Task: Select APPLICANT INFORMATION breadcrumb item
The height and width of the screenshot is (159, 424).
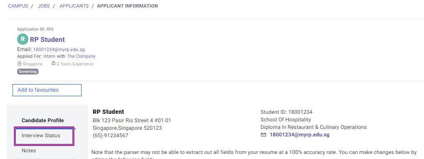Action: pos(128,6)
